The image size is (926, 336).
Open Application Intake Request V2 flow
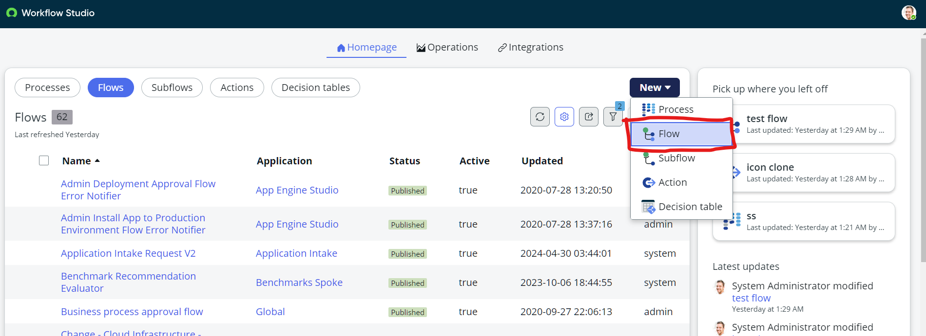pos(128,253)
